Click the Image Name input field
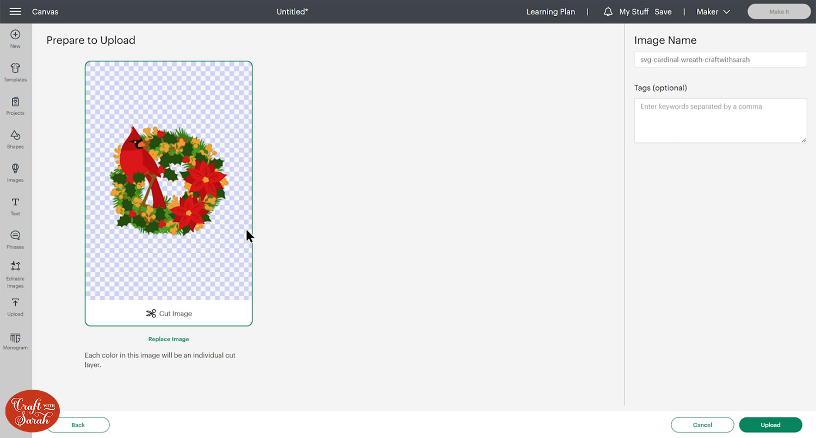Viewport: 816px width, 438px height. [x=720, y=60]
